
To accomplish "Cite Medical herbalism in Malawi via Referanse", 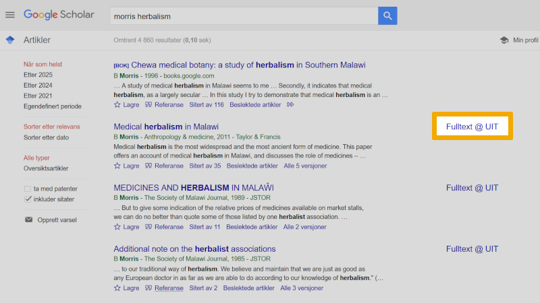I will 164,166.
